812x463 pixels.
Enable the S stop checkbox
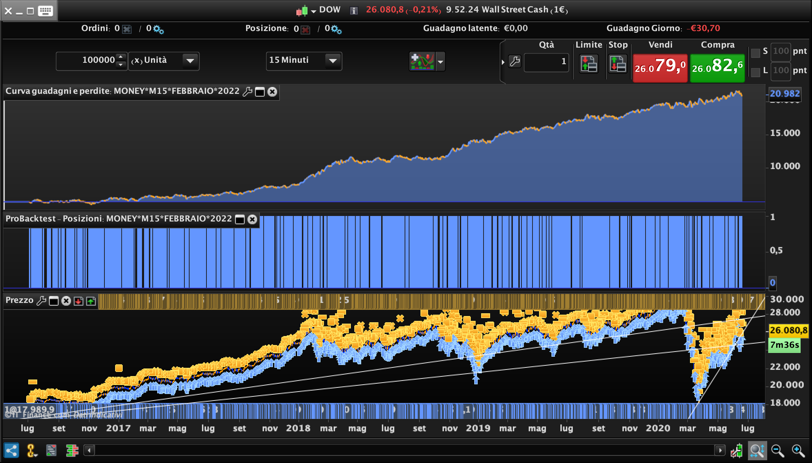(x=755, y=53)
